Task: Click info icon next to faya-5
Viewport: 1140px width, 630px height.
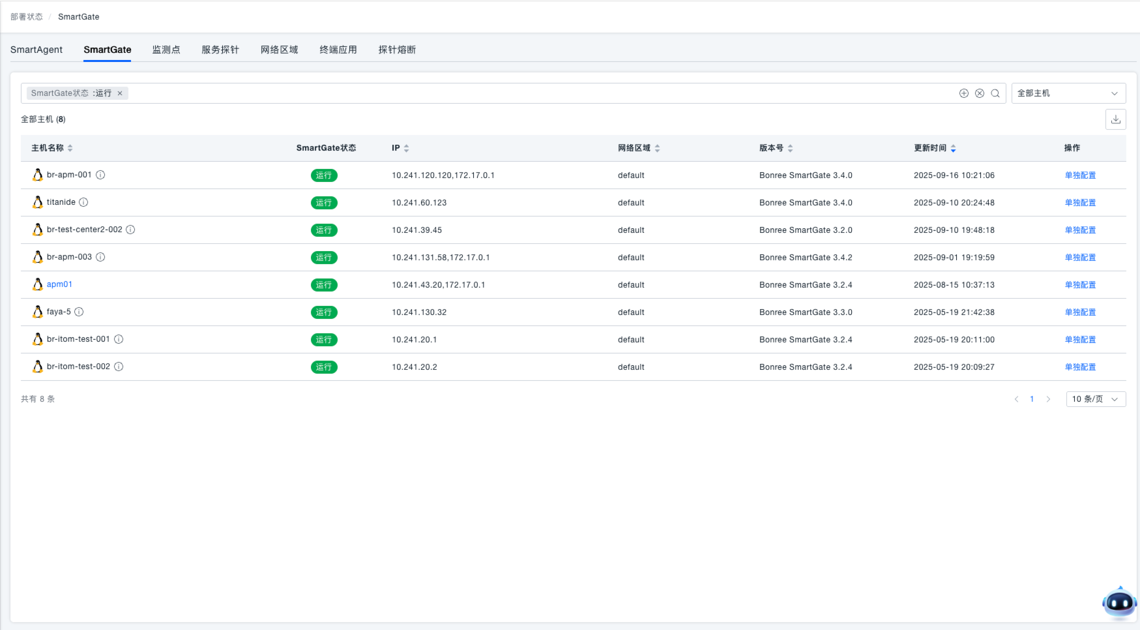Action: point(79,312)
